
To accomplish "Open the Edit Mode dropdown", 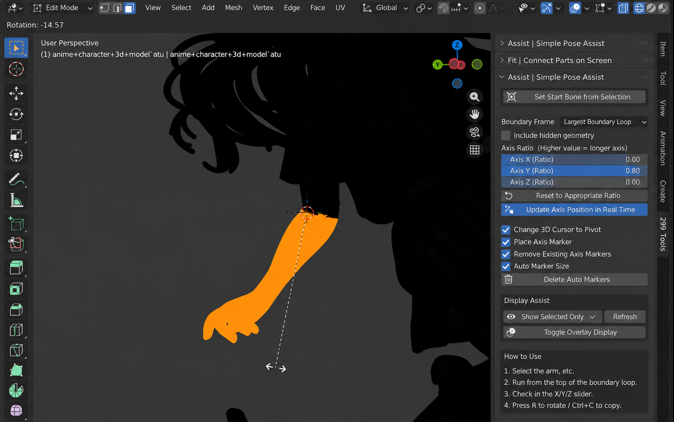I will 63,8.
